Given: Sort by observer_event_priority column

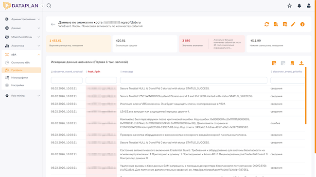Looking at the screenshot, I should click(x=286, y=72).
